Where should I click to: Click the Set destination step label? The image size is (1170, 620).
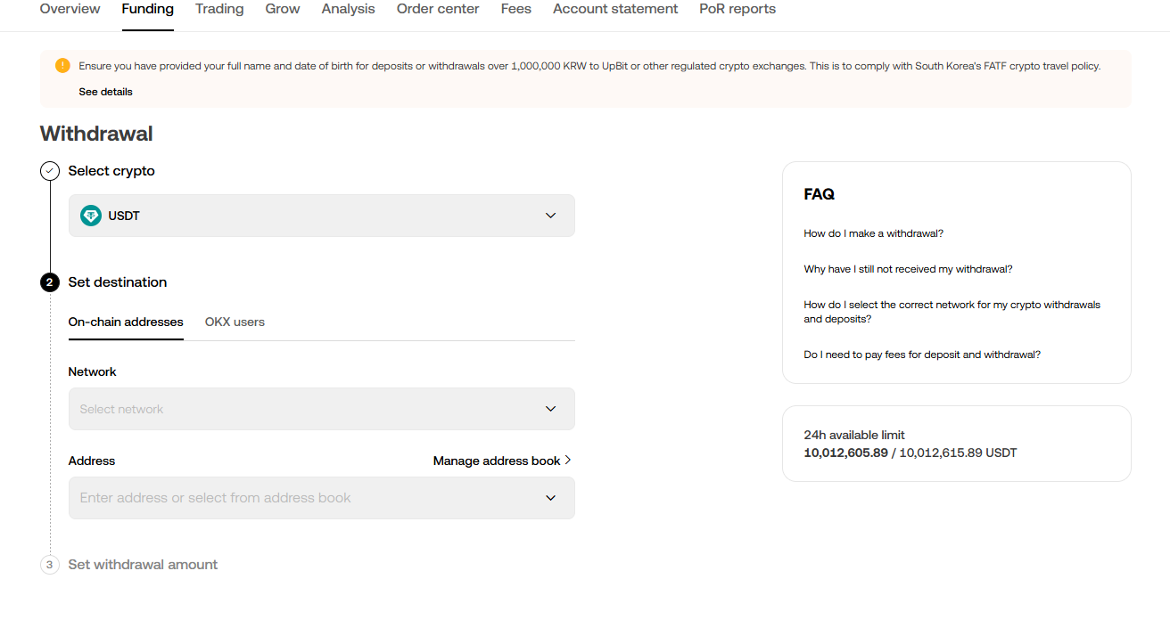coord(118,282)
